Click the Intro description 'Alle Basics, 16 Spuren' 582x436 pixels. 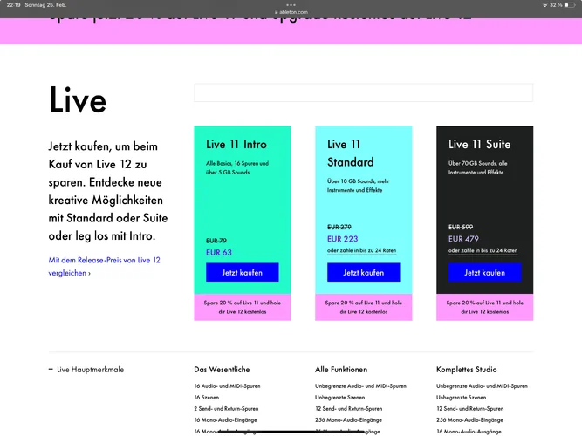point(237,167)
